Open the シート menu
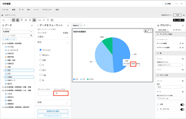 click(x=36, y=10)
